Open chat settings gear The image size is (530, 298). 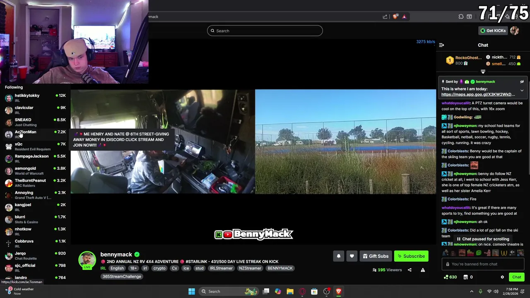point(502,277)
